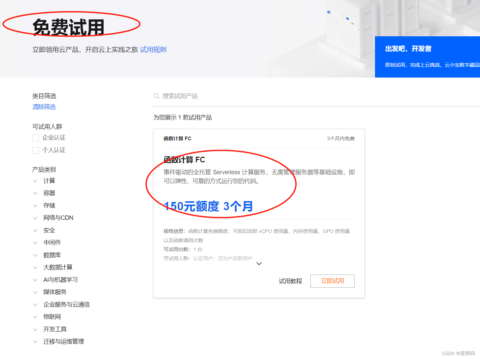Select the 开发工具 category label

[55, 329]
